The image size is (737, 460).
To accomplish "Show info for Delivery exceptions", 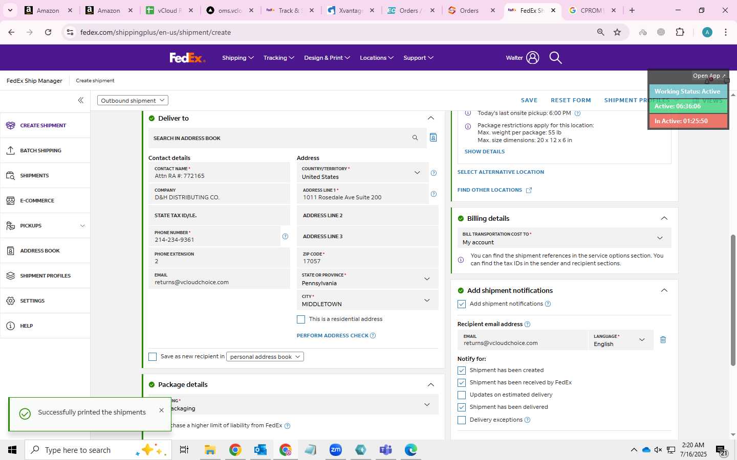I will [x=527, y=420].
